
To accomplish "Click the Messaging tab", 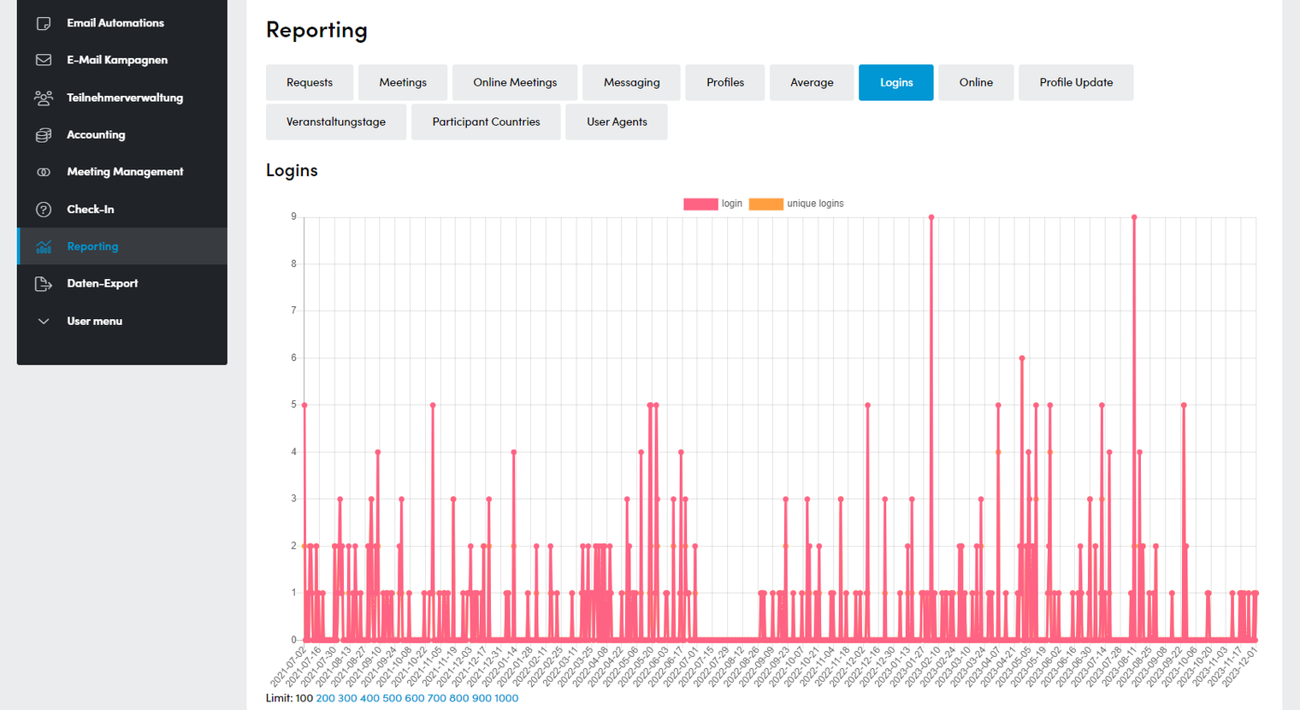I will tap(631, 82).
